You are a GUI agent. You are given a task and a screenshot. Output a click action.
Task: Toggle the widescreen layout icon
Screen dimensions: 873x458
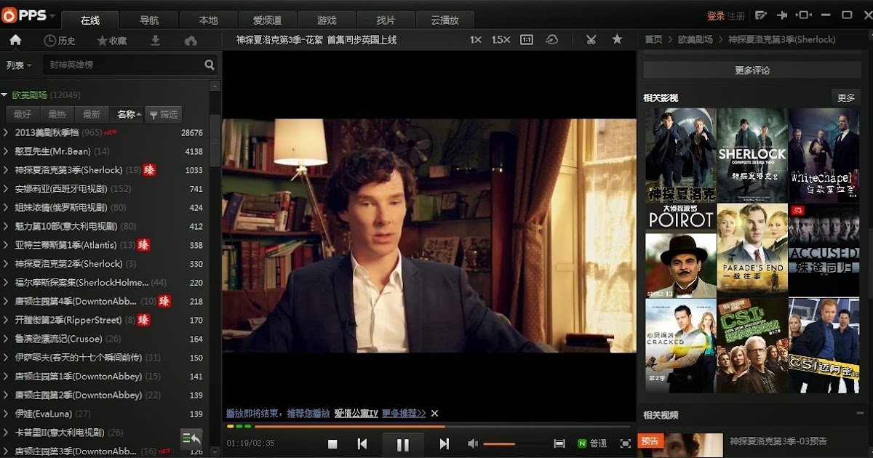click(559, 443)
